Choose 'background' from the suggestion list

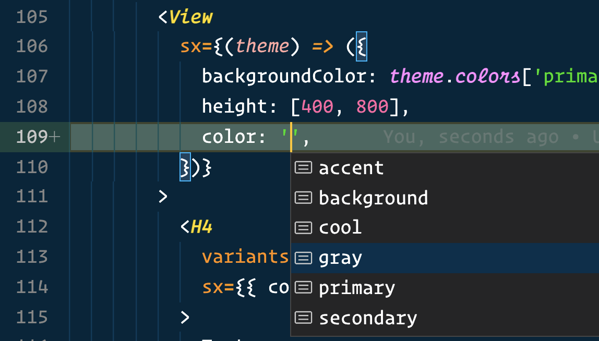(x=445, y=198)
